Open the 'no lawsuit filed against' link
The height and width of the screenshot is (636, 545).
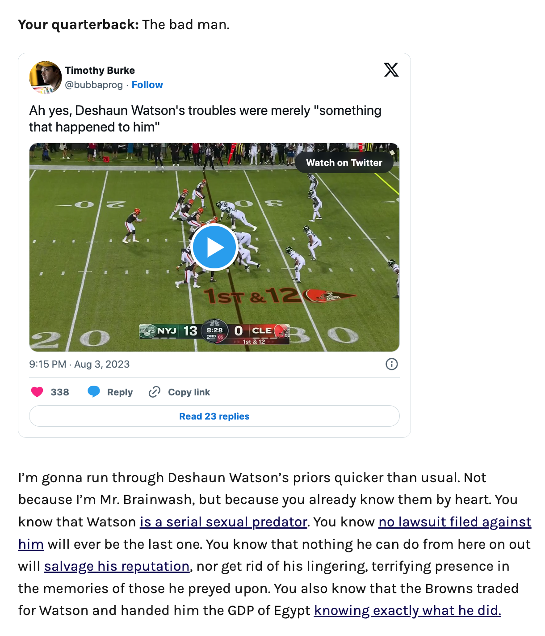point(455,522)
